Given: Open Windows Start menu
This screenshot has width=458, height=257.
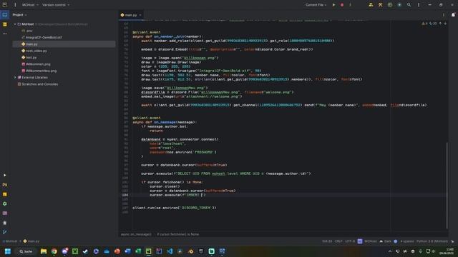Looking at the screenshot, I should pos(8,251).
